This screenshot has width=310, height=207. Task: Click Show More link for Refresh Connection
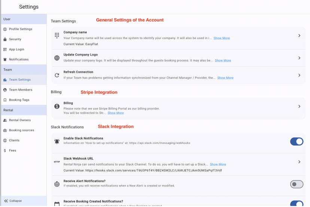click(225, 78)
